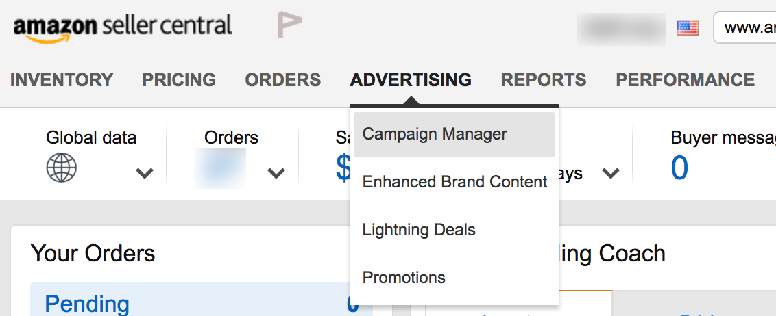Image resolution: width=776 pixels, height=316 pixels.
Task: Open the Reports menu
Action: [x=544, y=80]
